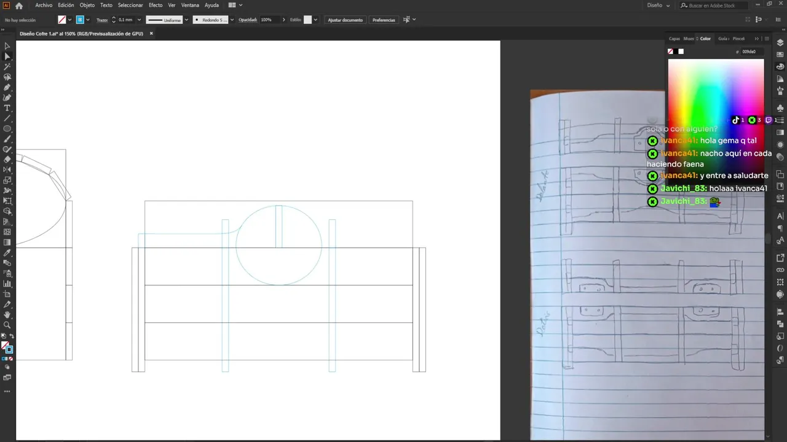Select the Ellipse tool

[7, 129]
